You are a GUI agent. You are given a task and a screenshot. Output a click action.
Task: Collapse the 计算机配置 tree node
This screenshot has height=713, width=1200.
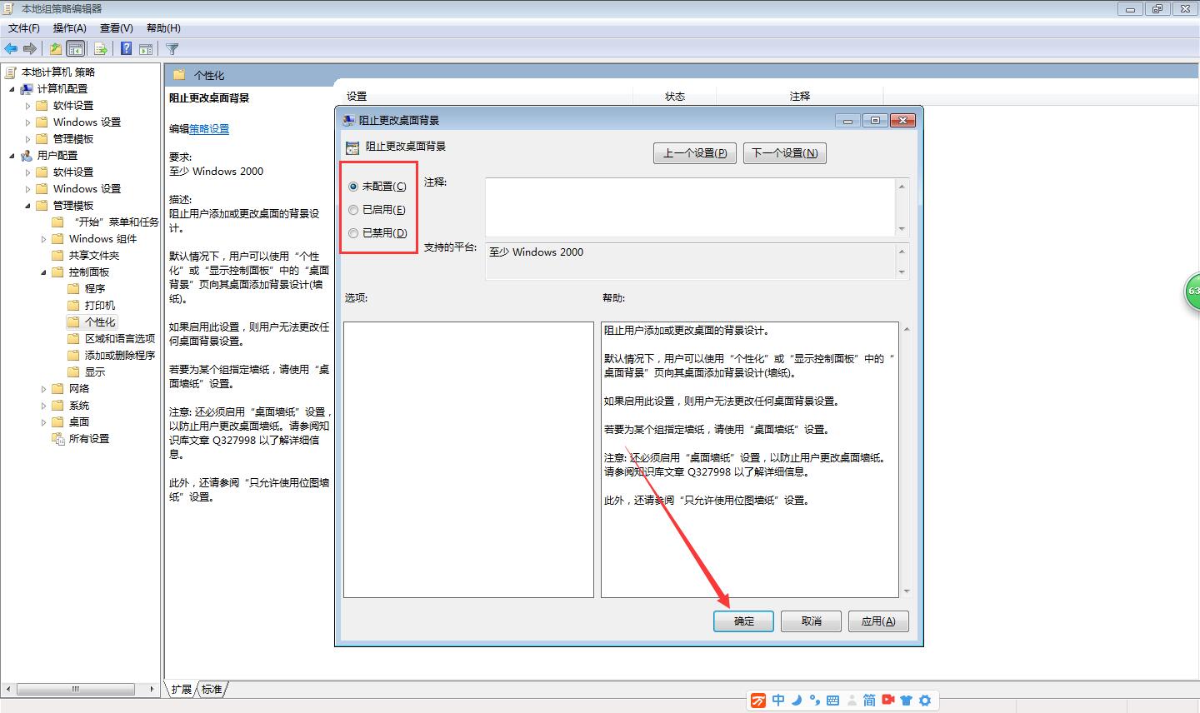[x=12, y=89]
